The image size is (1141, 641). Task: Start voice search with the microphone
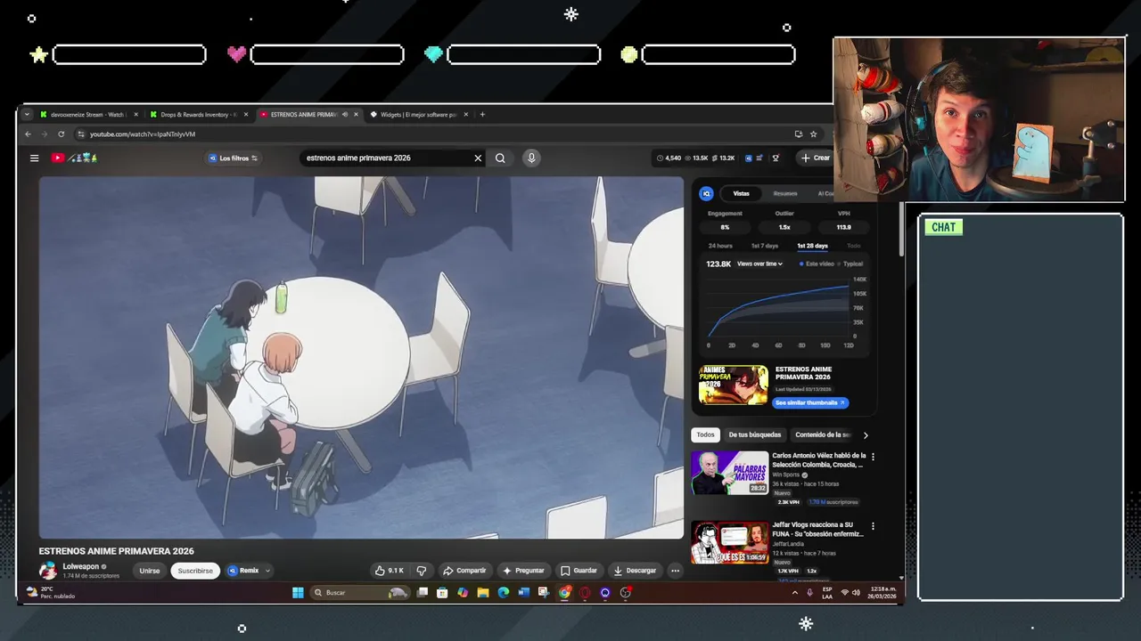(531, 158)
